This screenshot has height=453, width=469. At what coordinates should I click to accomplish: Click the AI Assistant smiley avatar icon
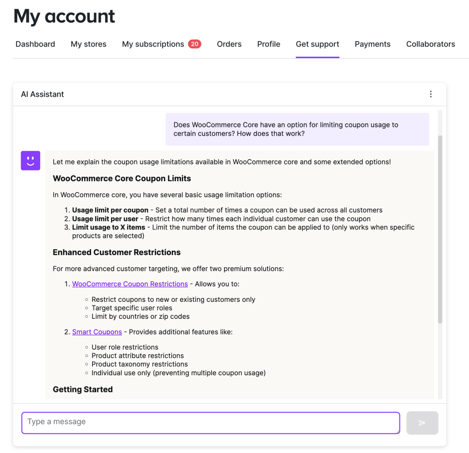31,161
